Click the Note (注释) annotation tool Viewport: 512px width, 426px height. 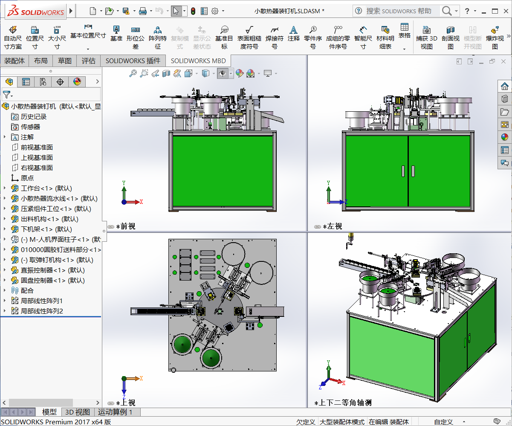click(294, 33)
